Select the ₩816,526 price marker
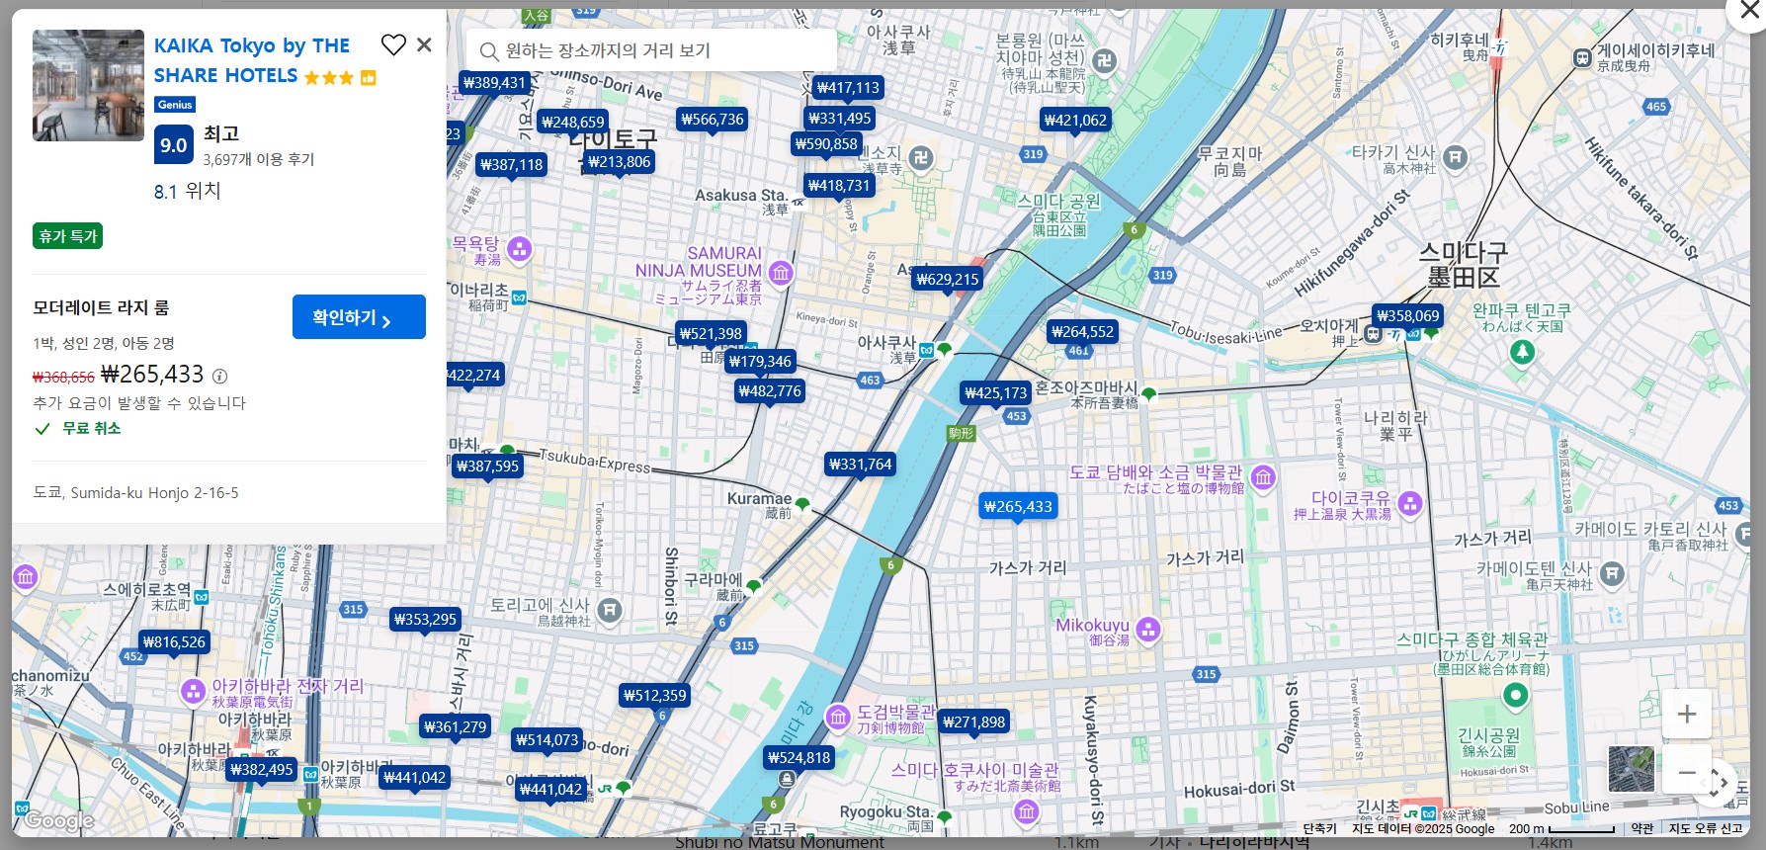Image resolution: width=1766 pixels, height=850 pixels. tap(175, 641)
